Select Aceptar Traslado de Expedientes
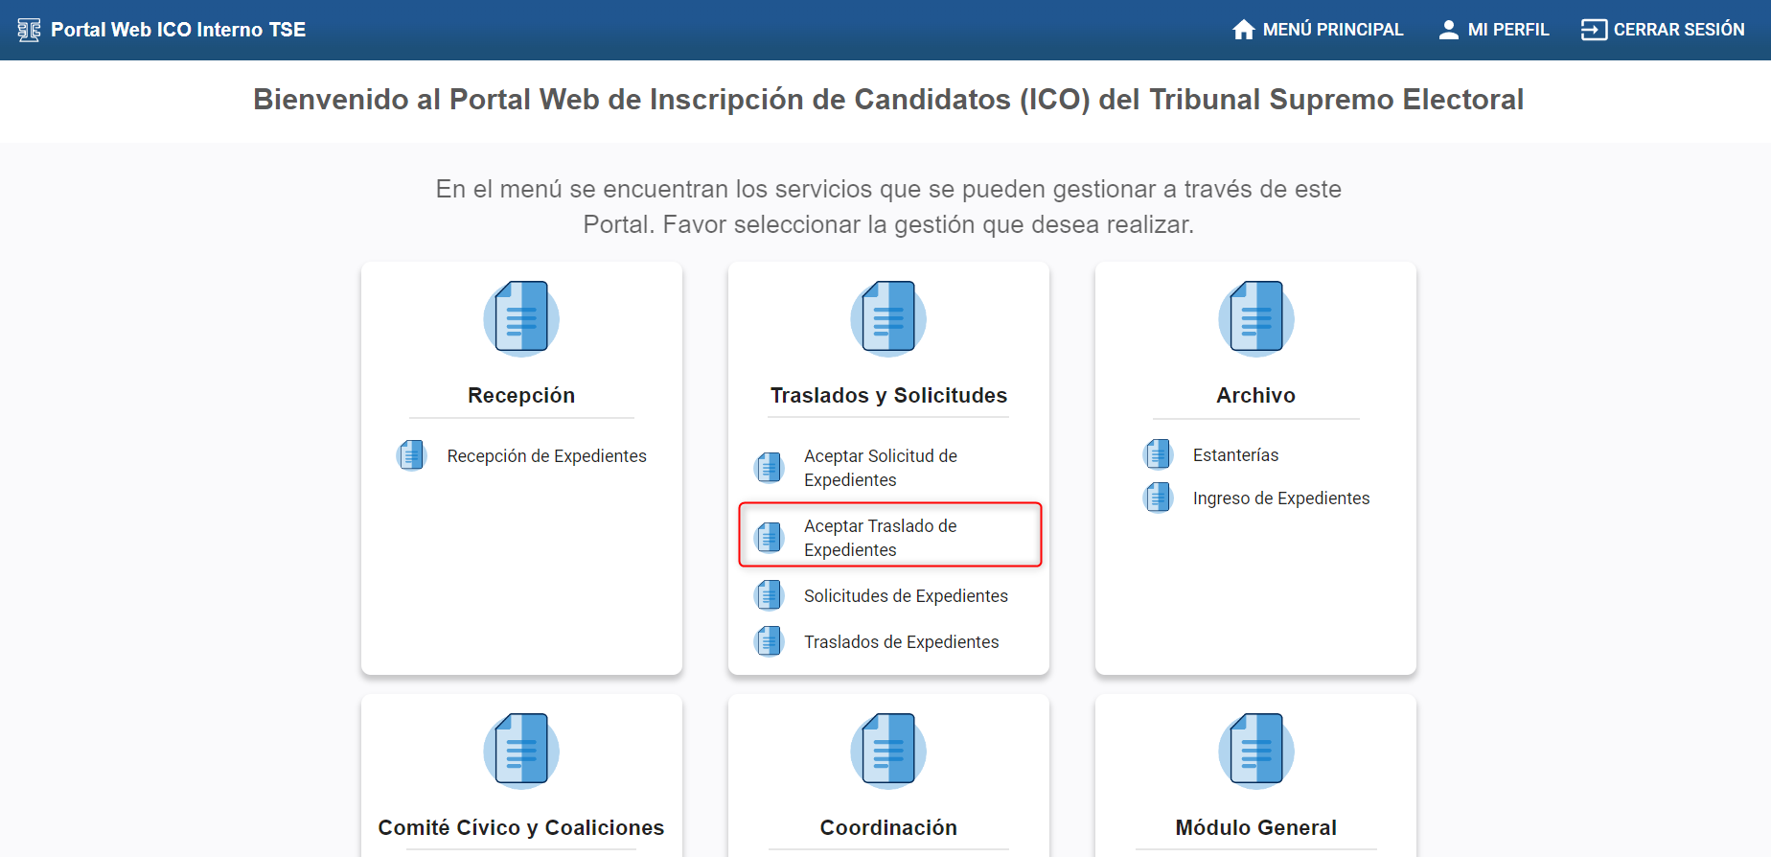Viewport: 1771px width, 857px height. 880,538
